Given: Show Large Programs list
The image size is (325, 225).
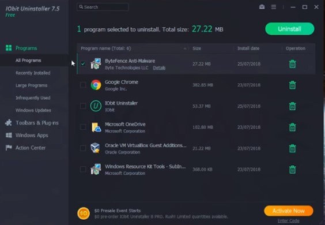Looking at the screenshot, I should [x=32, y=85].
